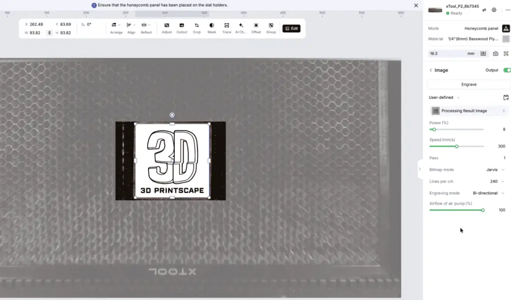Start the Trace image tool
511x300 pixels.
click(x=227, y=28)
